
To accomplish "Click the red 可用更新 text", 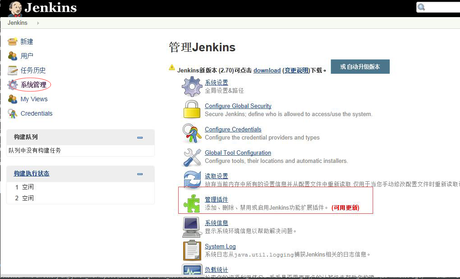I will point(345,208).
